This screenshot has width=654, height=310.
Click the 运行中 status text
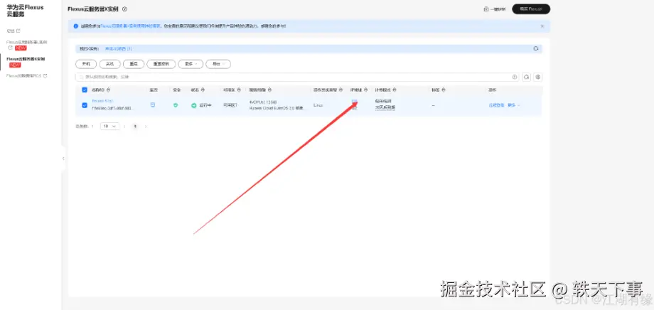tap(205, 105)
